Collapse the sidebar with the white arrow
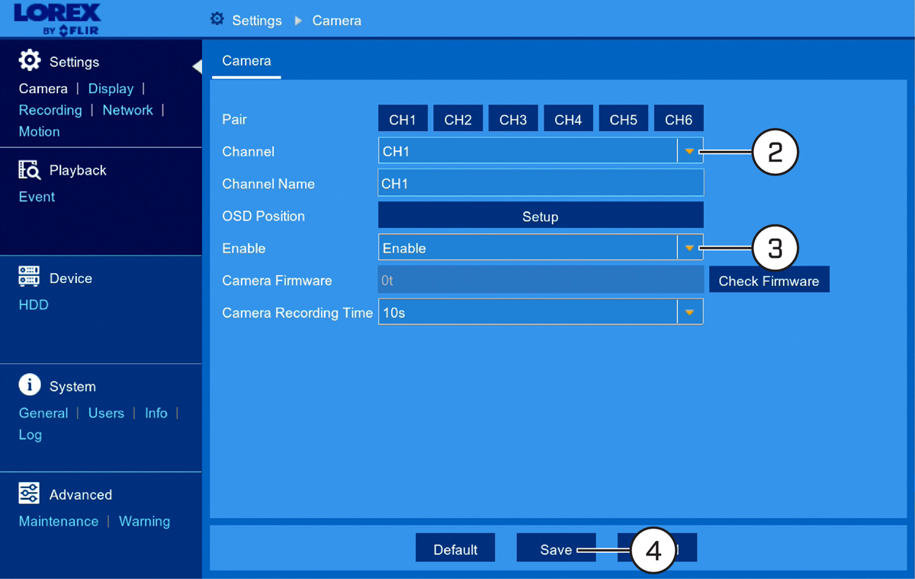The image size is (915, 579). tap(197, 66)
